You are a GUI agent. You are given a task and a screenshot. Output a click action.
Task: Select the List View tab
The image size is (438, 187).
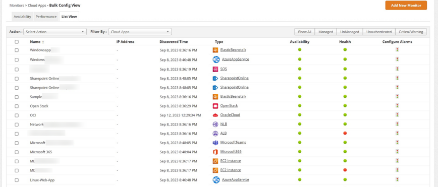[69, 17]
